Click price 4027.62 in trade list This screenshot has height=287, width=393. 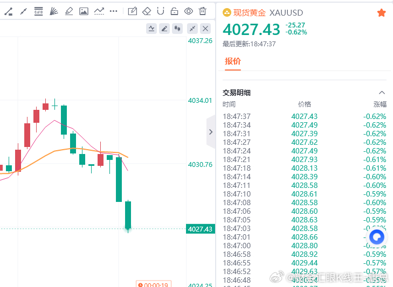pos(305,142)
